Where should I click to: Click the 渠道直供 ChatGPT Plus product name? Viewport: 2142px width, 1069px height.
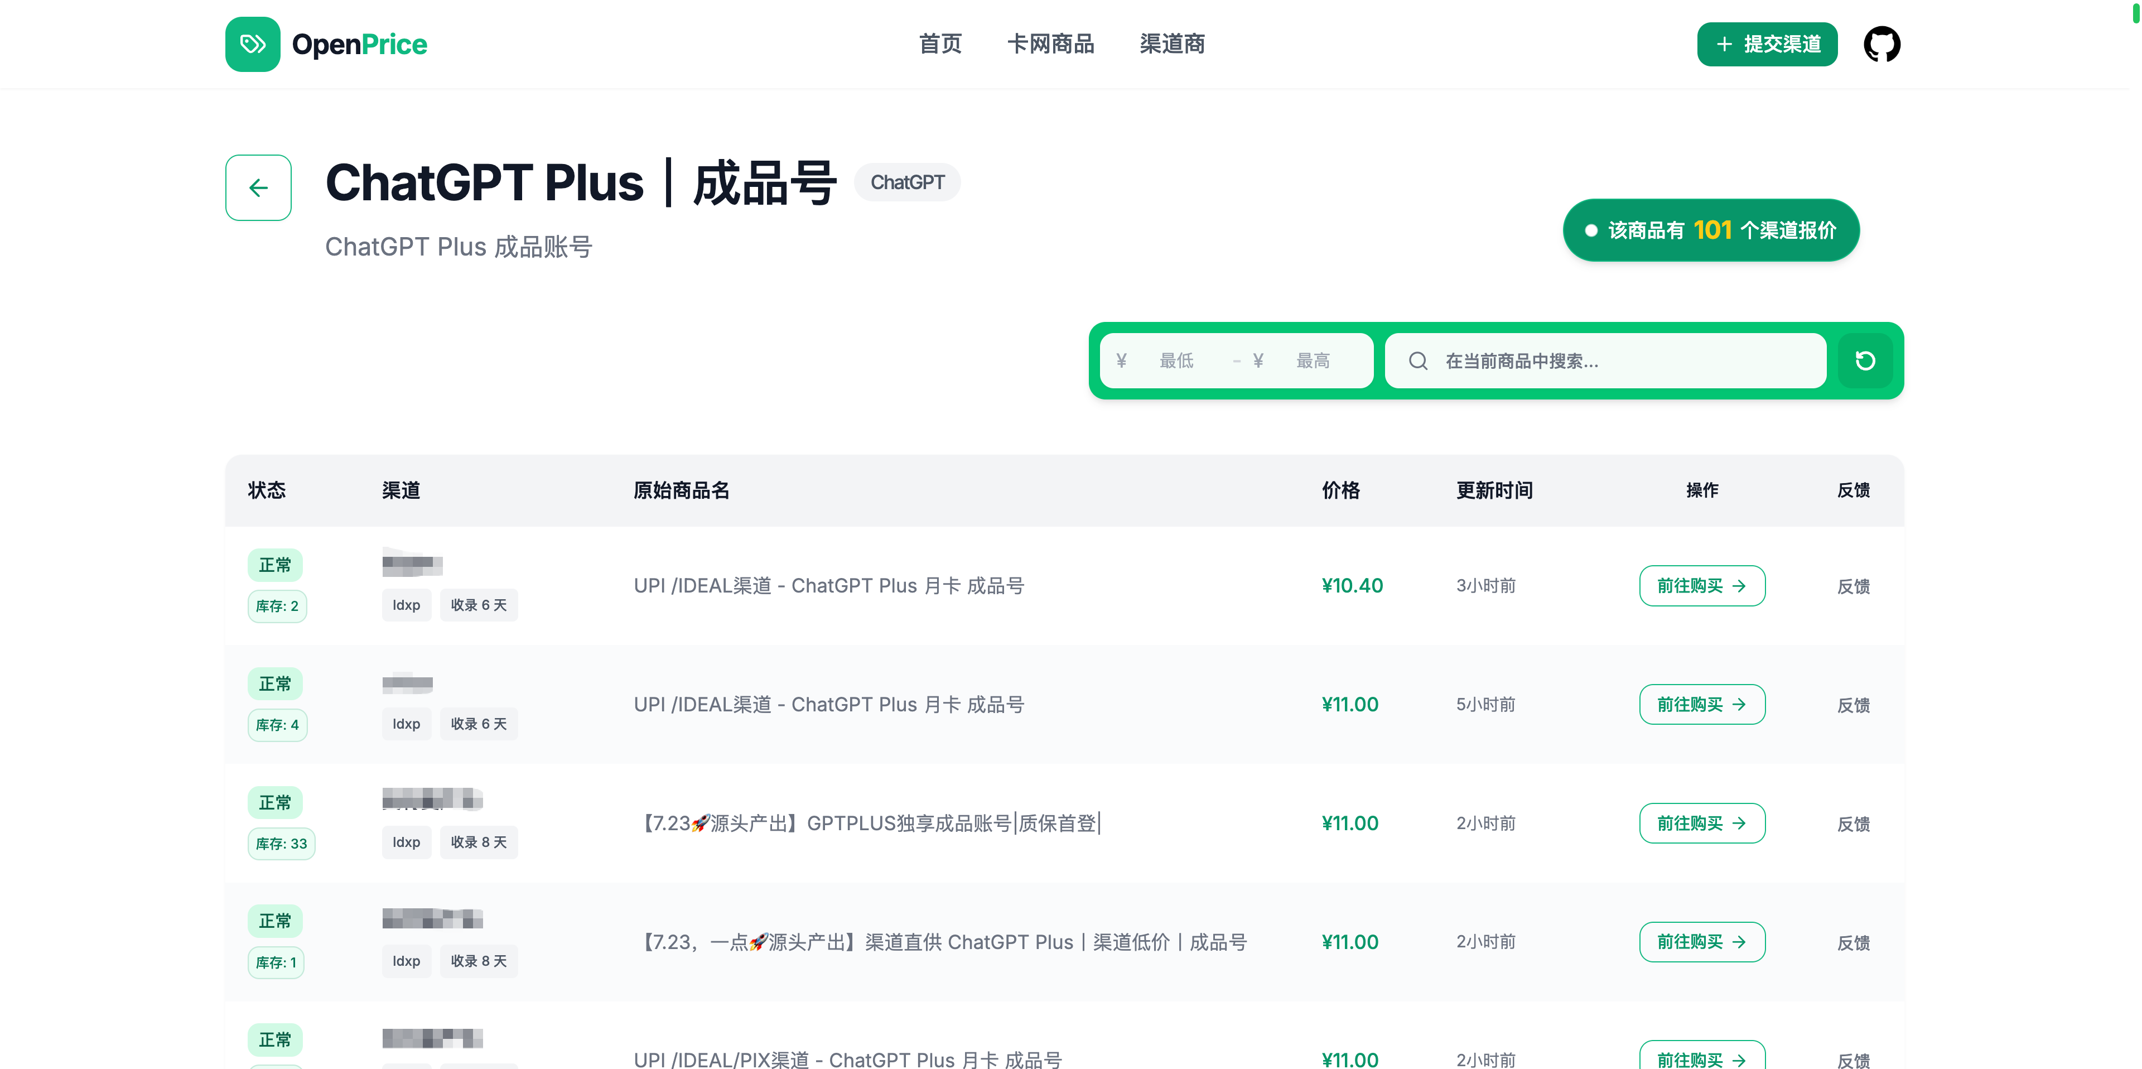(x=941, y=942)
